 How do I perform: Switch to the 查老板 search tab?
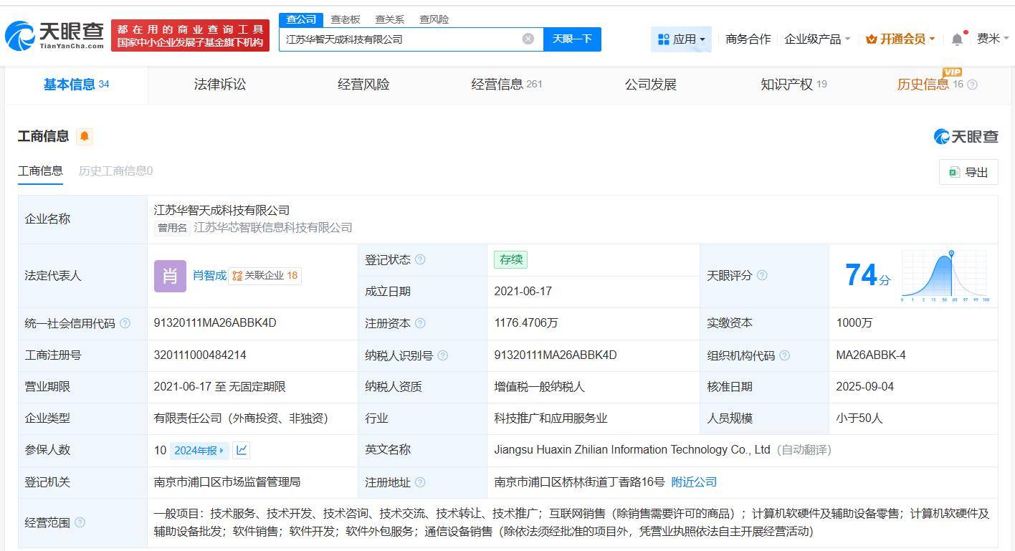[x=346, y=19]
